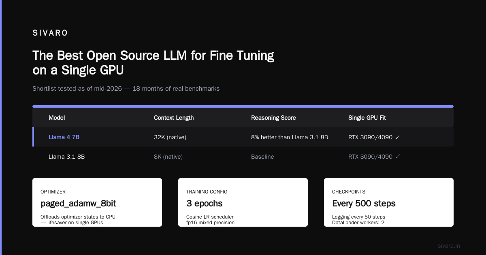Click the subtitle mentioning mid-2026 shortlist
This screenshot has width=486, height=255.
pyautogui.click(x=126, y=88)
